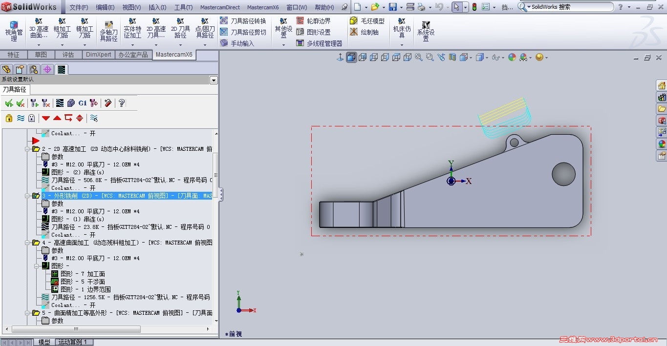
Task: Click the 刀具路径转换 button
Action: (x=243, y=21)
